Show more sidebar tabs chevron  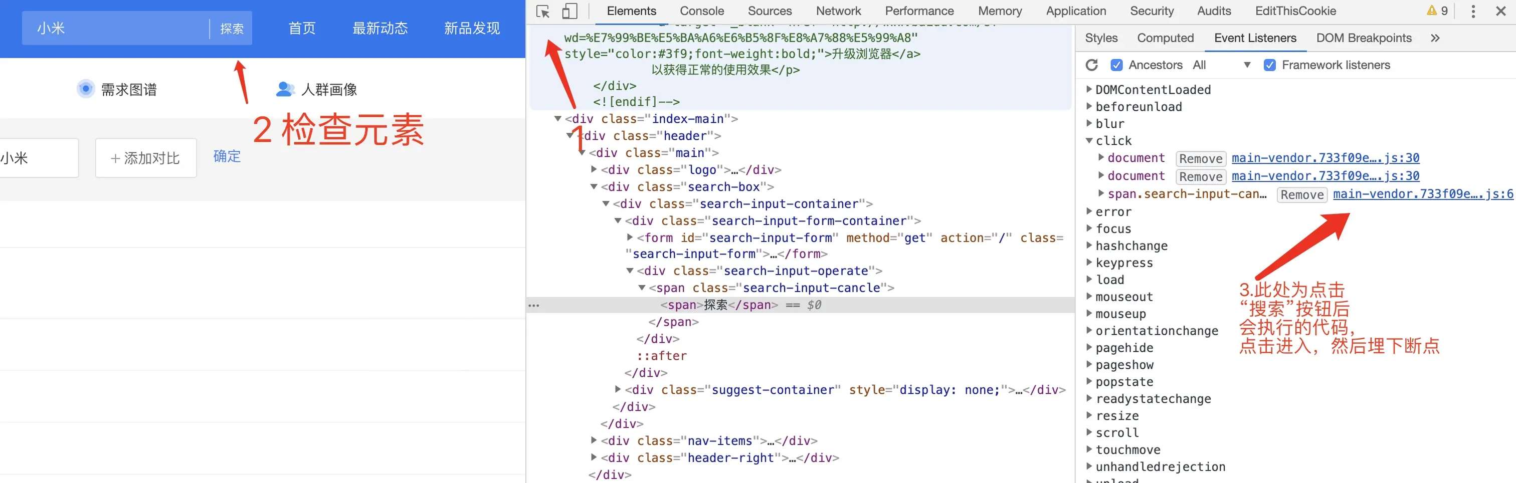1435,38
